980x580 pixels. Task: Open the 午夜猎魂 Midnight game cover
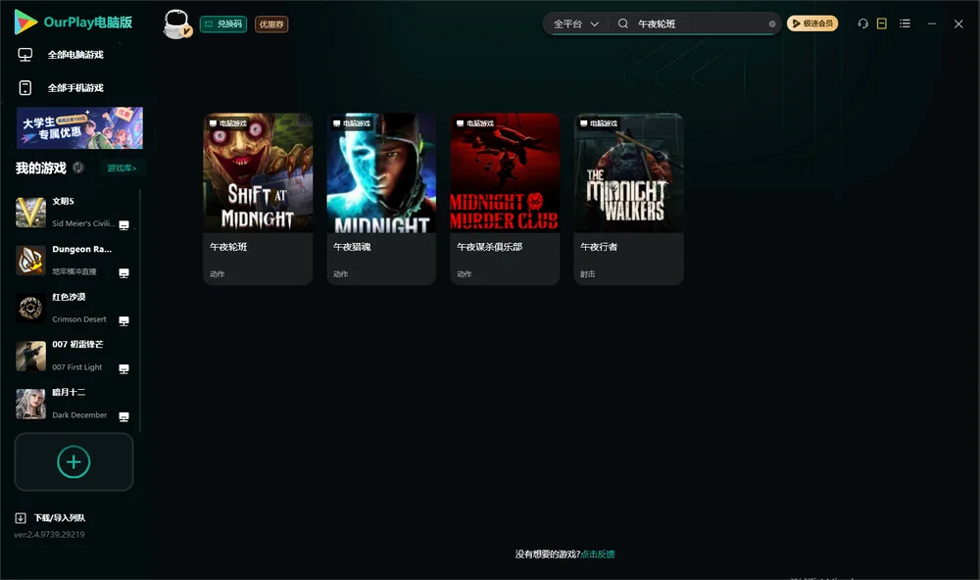point(381,172)
